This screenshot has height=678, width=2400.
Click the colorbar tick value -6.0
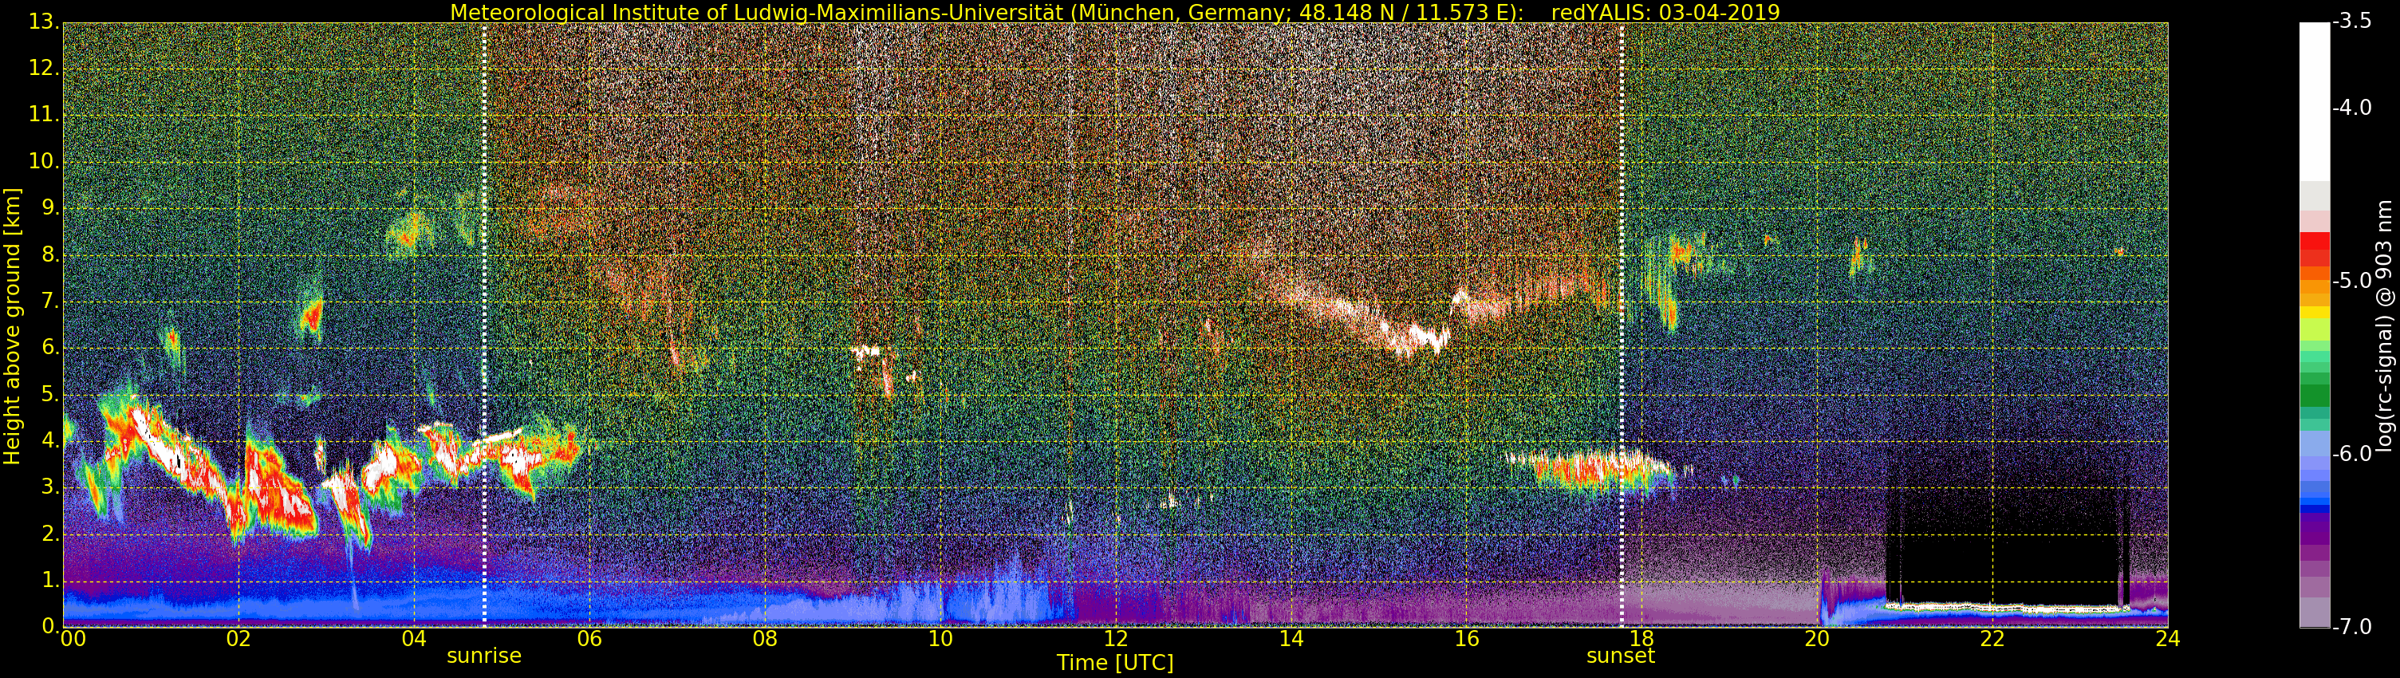click(2352, 454)
